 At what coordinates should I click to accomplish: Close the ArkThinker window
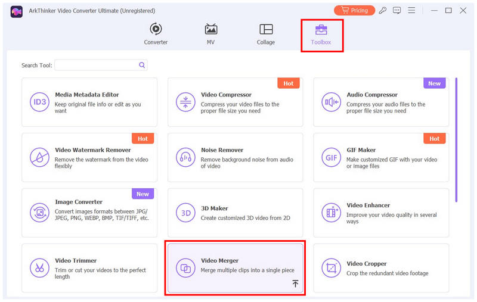pyautogui.click(x=463, y=10)
